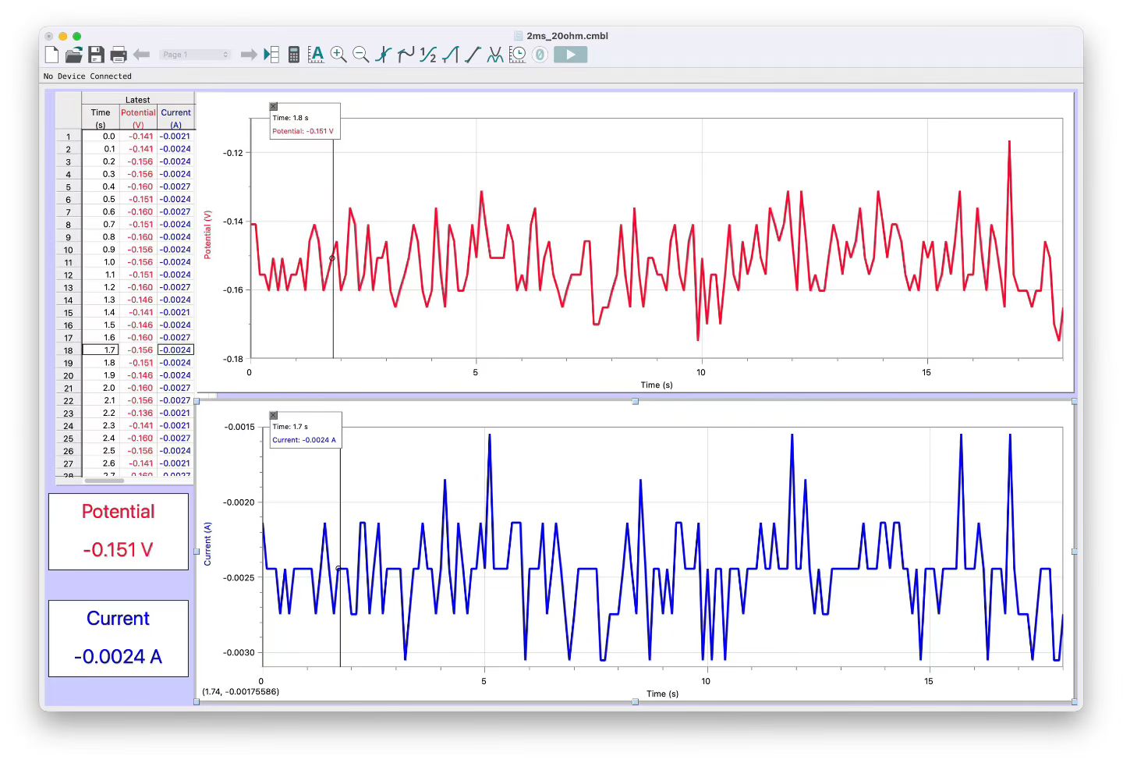This screenshot has width=1123, height=763.
Task: Close the Potential examine box
Action: 274,107
